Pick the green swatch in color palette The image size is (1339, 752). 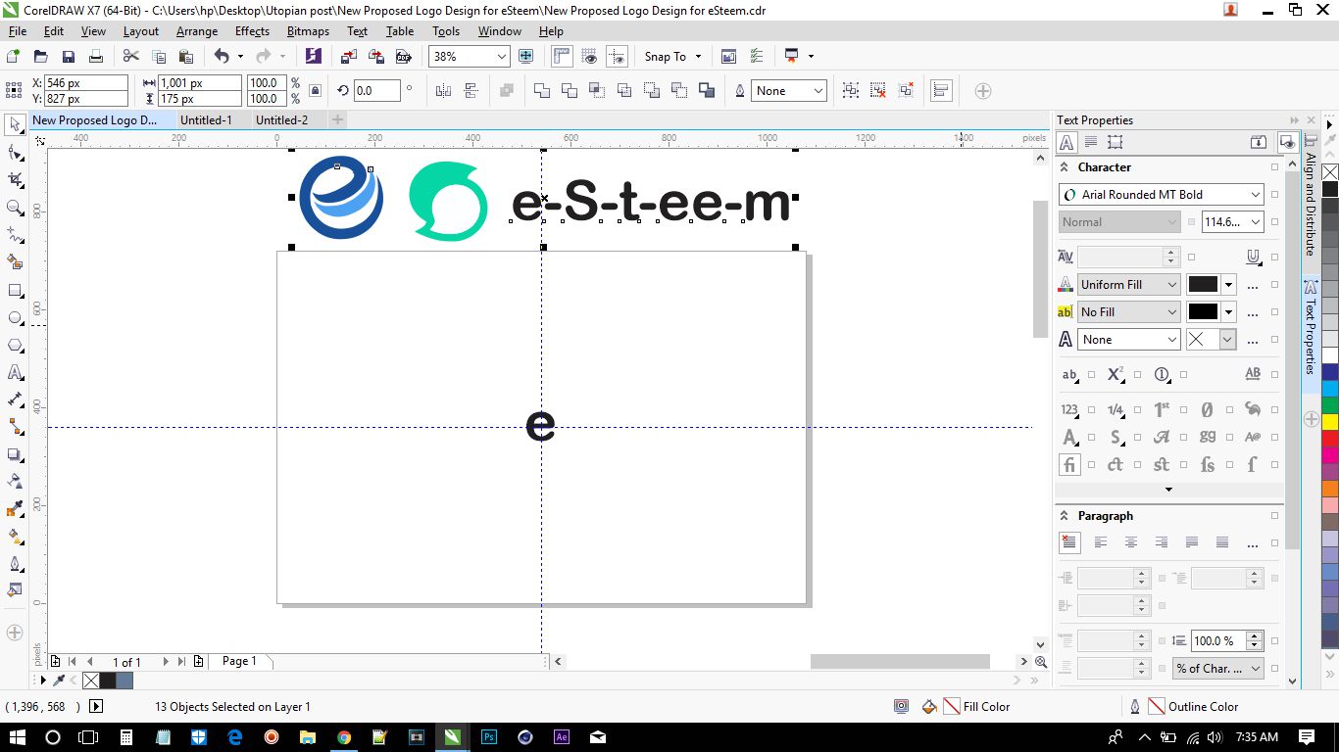coord(1330,403)
